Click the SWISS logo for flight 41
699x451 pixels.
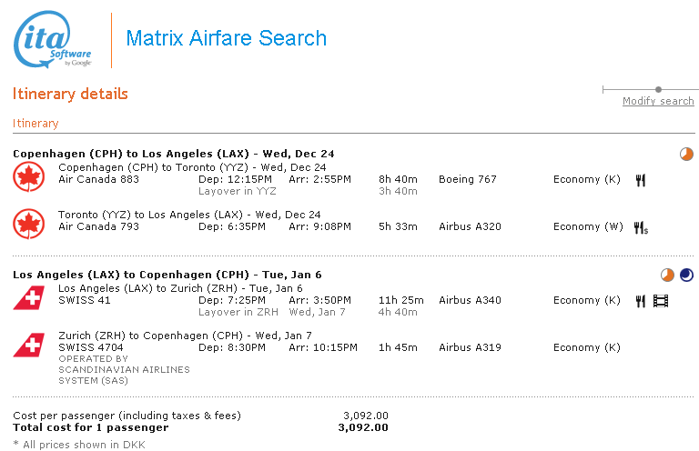[x=29, y=297]
